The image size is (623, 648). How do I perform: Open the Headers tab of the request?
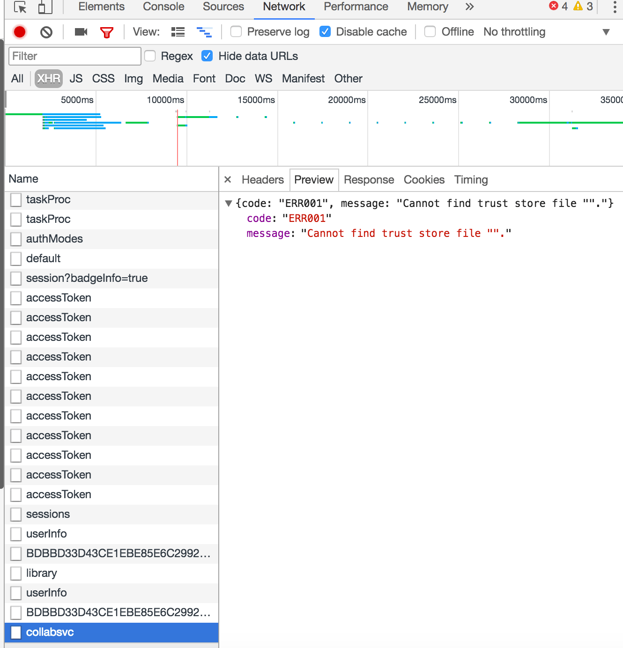(x=262, y=180)
